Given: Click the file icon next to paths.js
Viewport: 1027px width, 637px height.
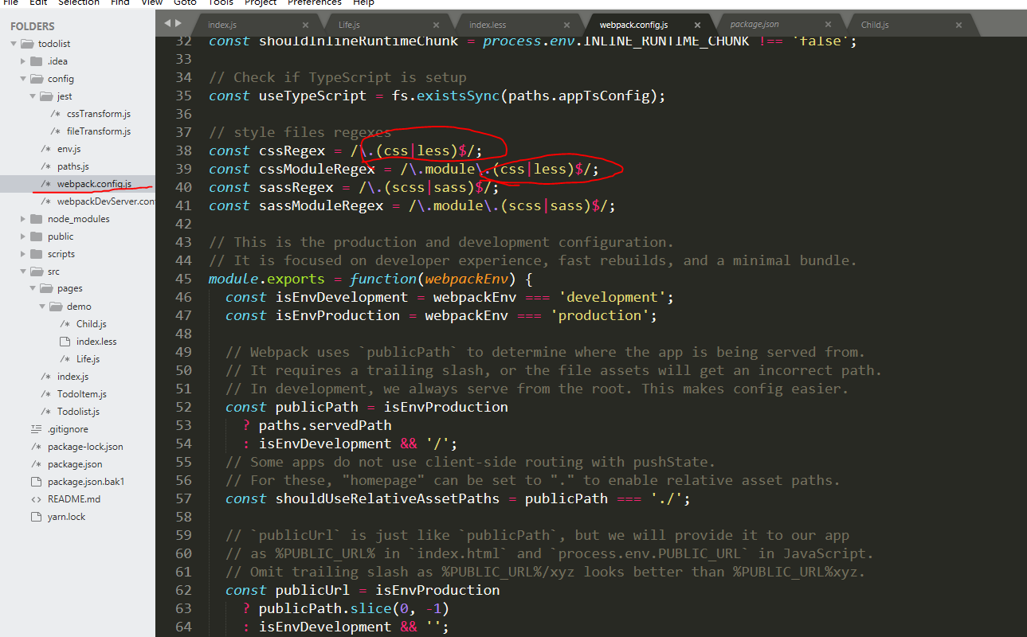Looking at the screenshot, I should (x=46, y=166).
